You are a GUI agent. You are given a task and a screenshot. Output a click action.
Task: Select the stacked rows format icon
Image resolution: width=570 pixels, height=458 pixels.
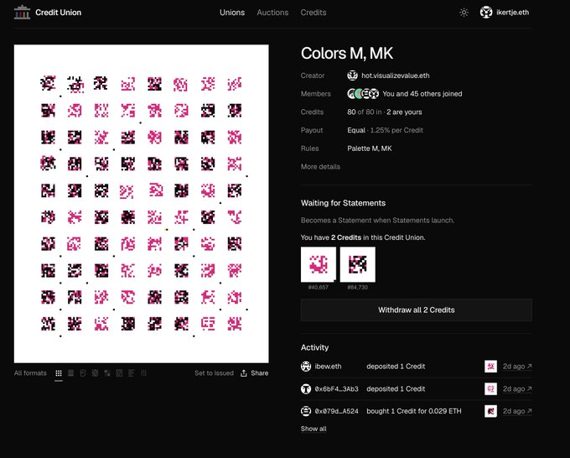[x=71, y=373]
